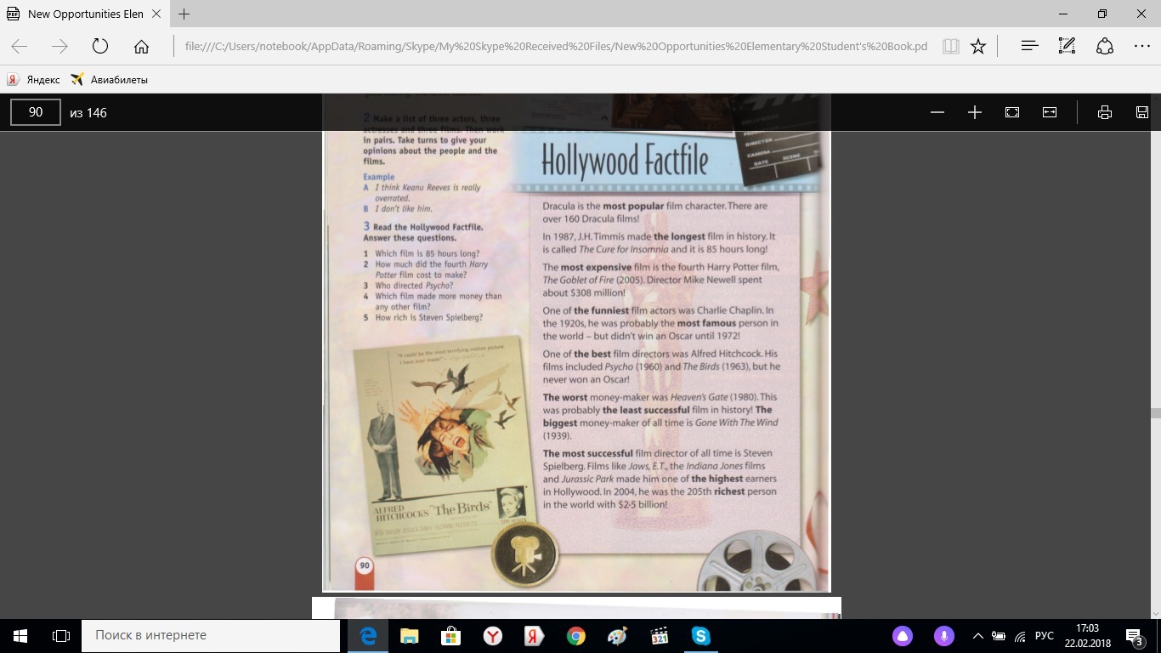Launch Google Chrome from the taskbar
This screenshot has height=653, width=1161.
coord(576,636)
